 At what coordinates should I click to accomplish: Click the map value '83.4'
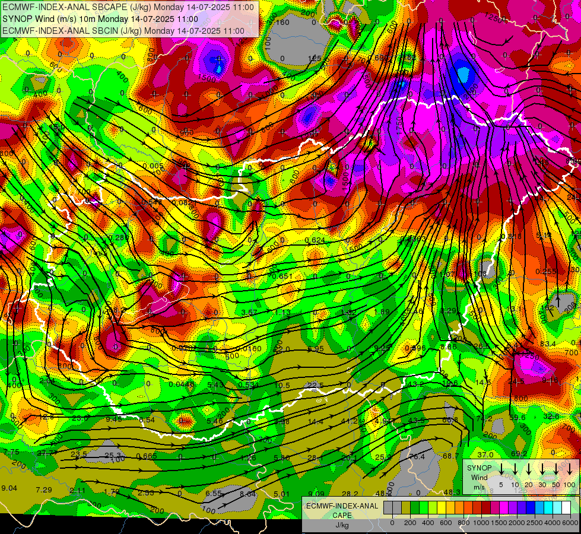[547, 344]
